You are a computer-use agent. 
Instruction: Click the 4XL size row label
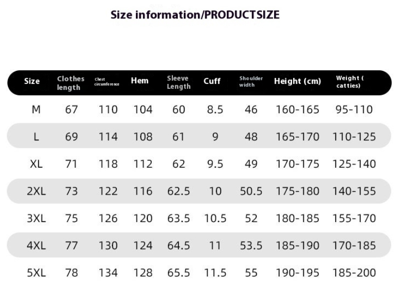coord(36,246)
